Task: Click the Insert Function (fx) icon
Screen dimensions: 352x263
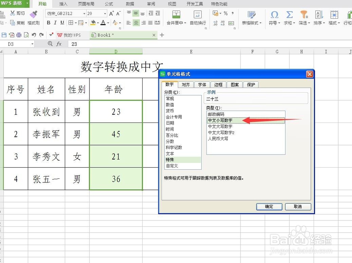Action: 59,44
